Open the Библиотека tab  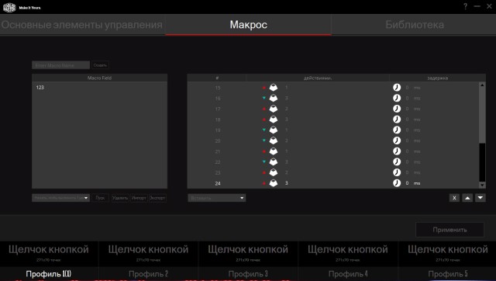point(414,25)
